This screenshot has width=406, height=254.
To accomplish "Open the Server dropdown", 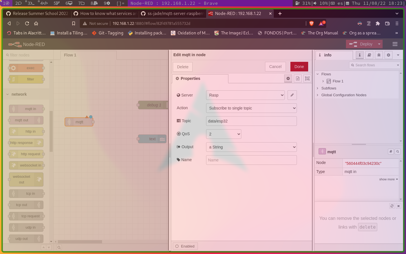I will click(245, 95).
